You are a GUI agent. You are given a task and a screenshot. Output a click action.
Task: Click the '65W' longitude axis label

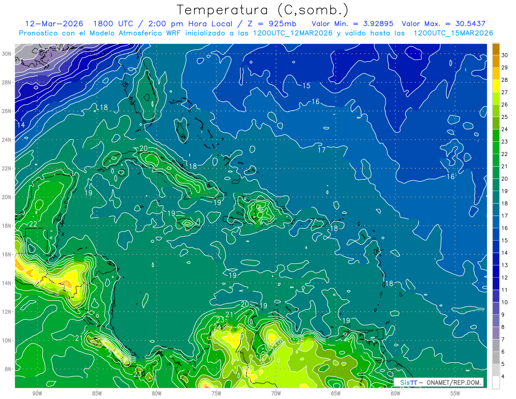[x=336, y=393]
